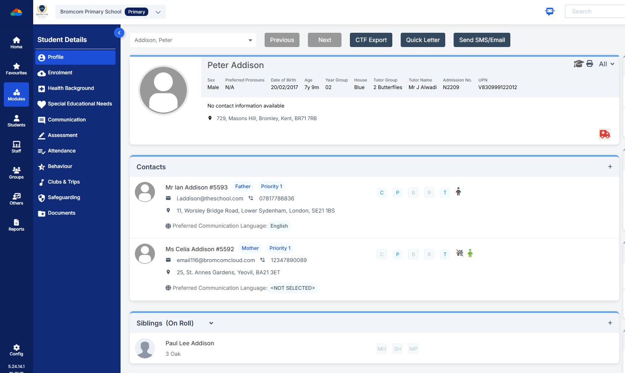This screenshot has width=625, height=373.
Task: Open Celia Addison's email address link
Action: tap(216, 260)
